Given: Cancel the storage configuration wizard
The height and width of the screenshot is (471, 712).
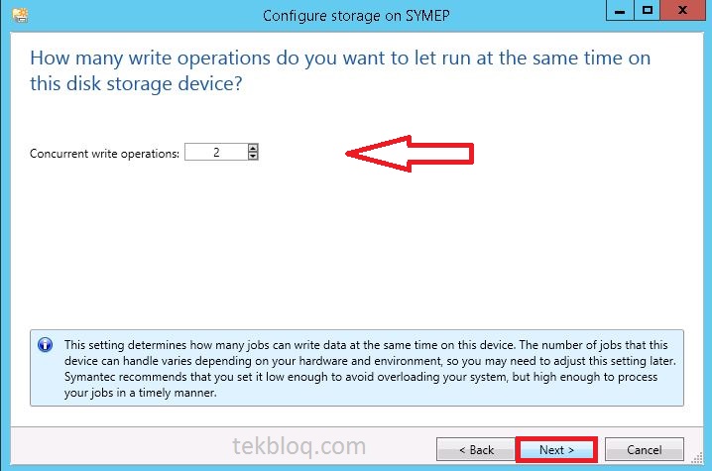Looking at the screenshot, I should click(644, 449).
